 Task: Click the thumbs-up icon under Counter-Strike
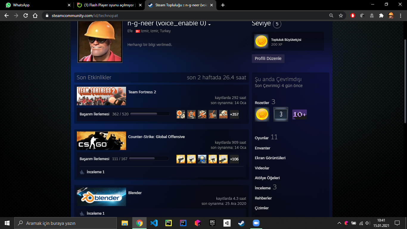[82, 172]
